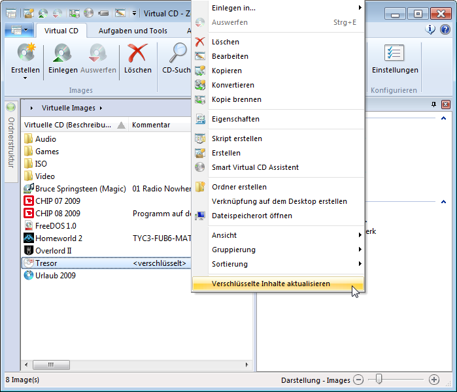The width and height of the screenshot is (457, 392).
Task: Choose Kopieren from the context menu
Action: coord(278,71)
